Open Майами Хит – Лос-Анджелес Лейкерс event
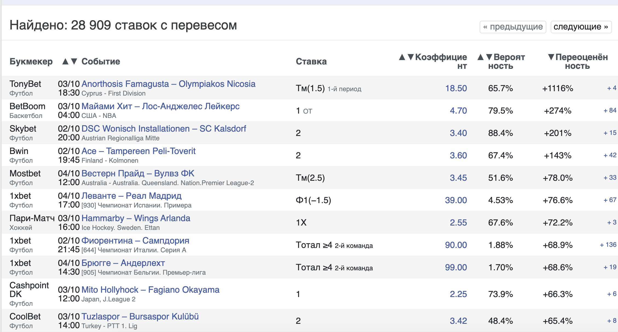618x332 pixels. pyautogui.click(x=161, y=106)
